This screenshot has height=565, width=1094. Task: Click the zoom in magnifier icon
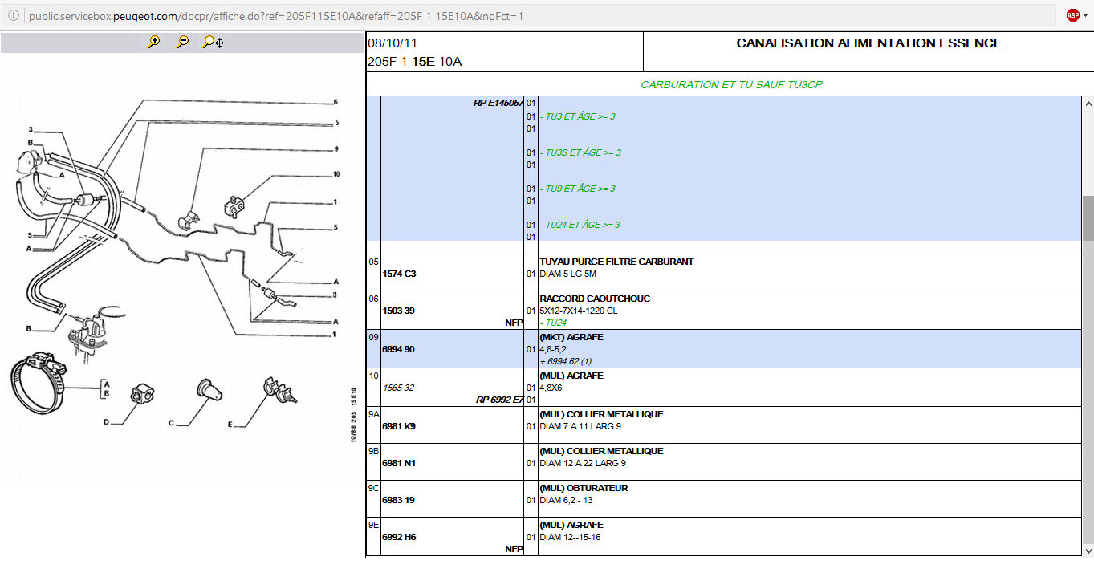tap(154, 43)
